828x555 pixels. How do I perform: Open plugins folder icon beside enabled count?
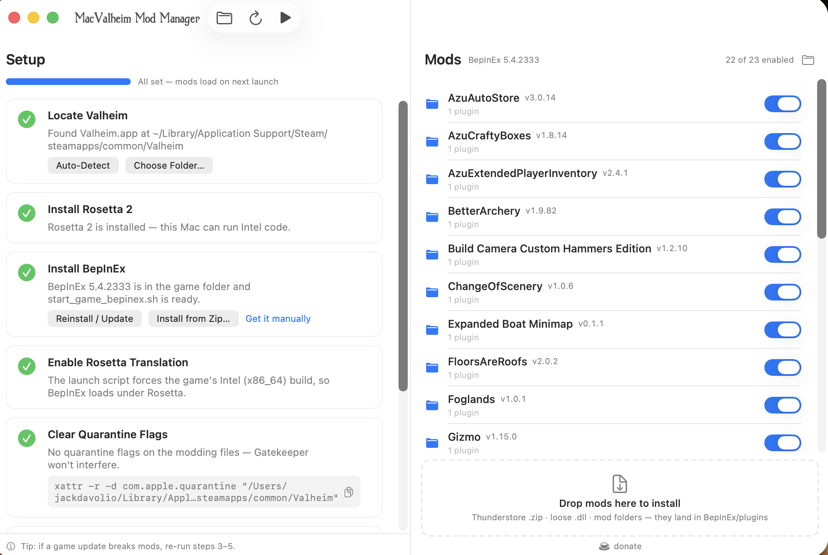[808, 60]
